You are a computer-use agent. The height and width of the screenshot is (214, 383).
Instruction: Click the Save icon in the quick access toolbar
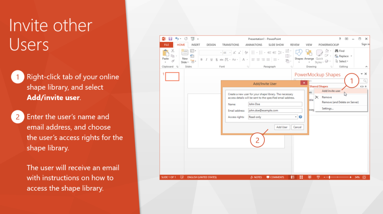pyautogui.click(x=170, y=39)
